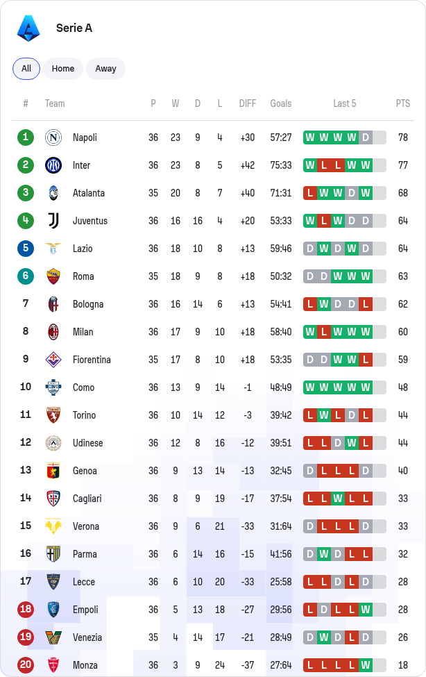Click Como's last five form strip
Image resolution: width=426 pixels, height=677 pixels.
click(344, 387)
